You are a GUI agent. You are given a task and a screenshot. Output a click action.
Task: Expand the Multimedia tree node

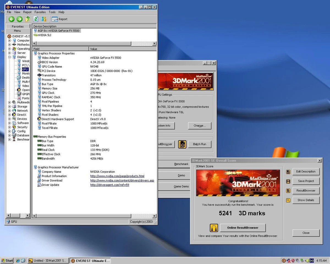[9, 102]
